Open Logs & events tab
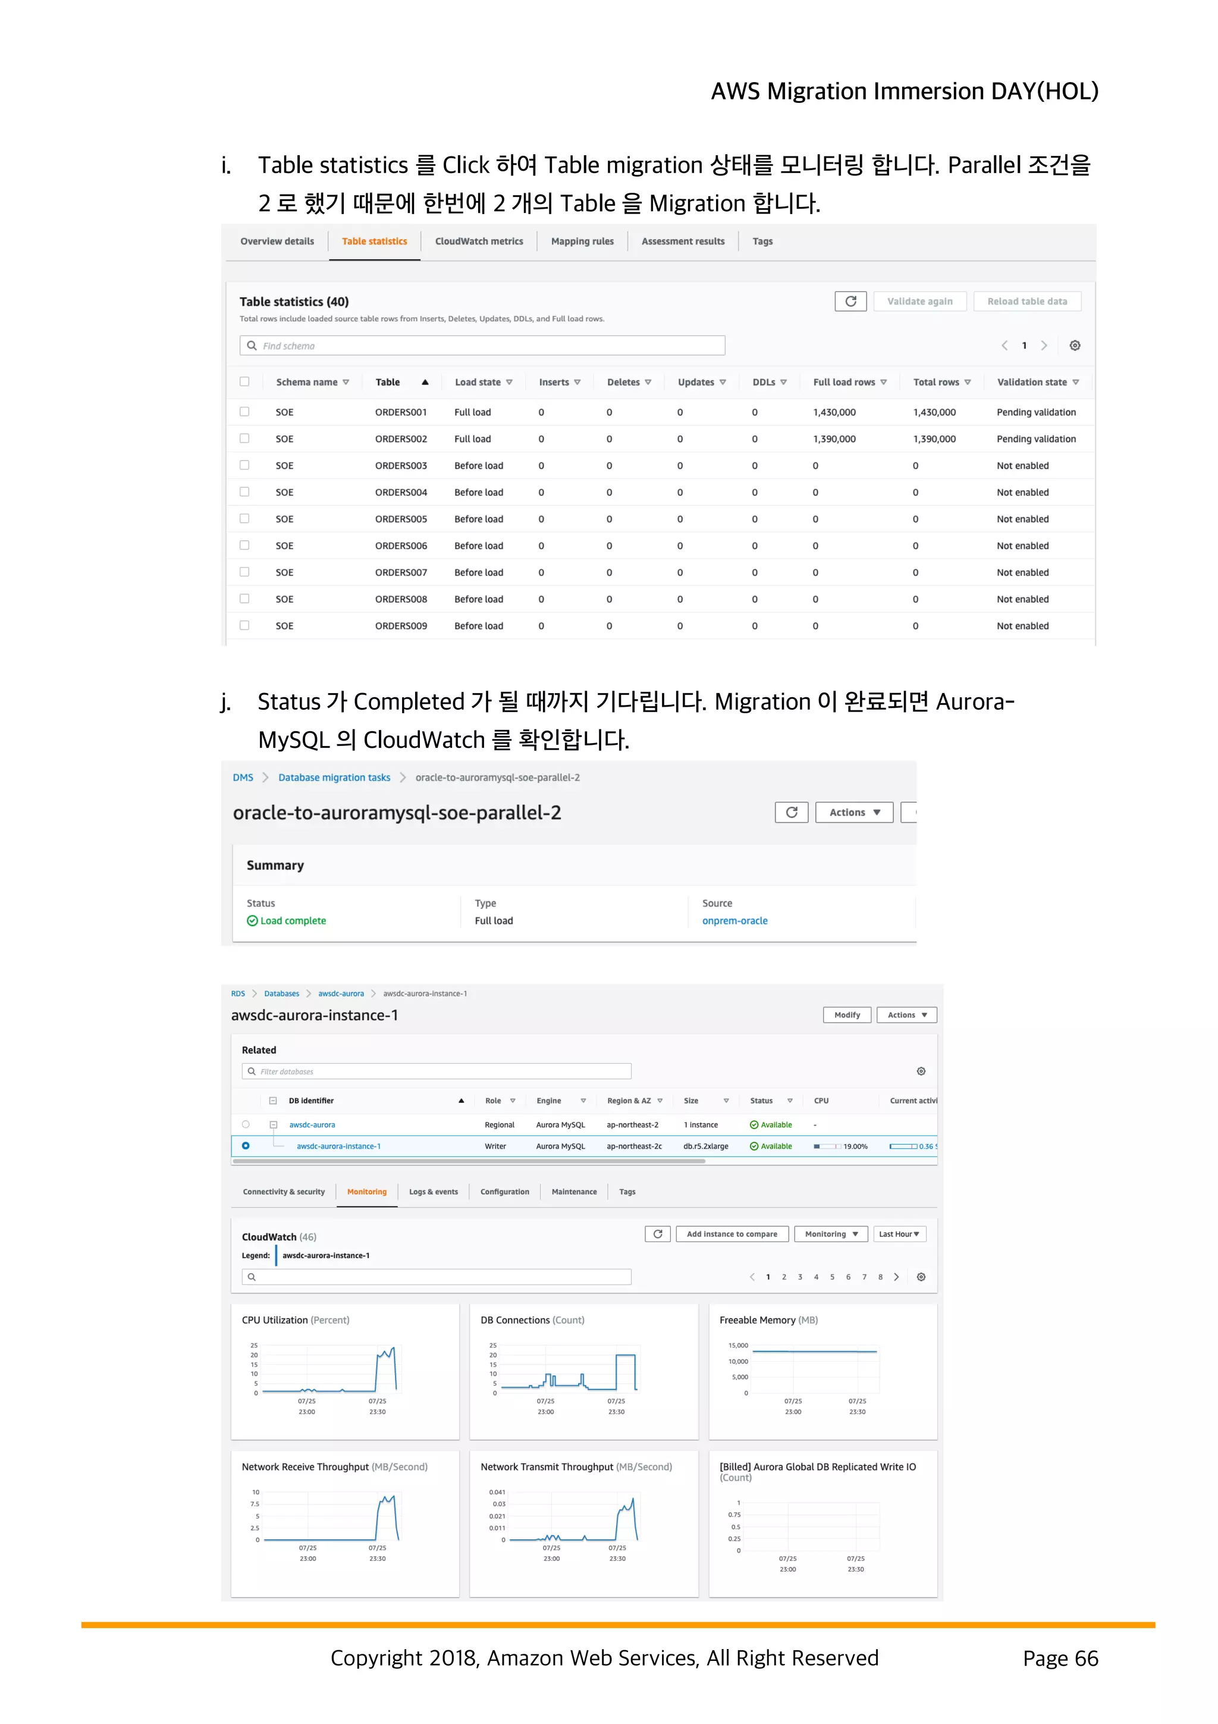Viewport: 1218px width, 1724px height. [433, 1192]
